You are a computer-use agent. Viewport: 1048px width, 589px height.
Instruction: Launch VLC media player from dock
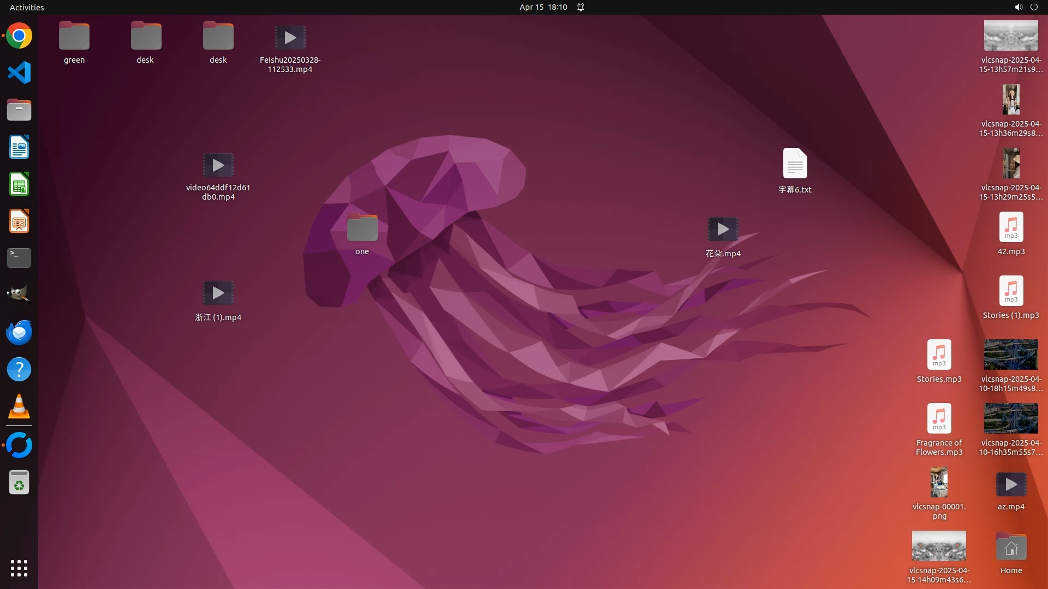(19, 407)
